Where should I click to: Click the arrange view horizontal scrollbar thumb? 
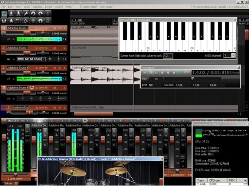tap(93, 114)
